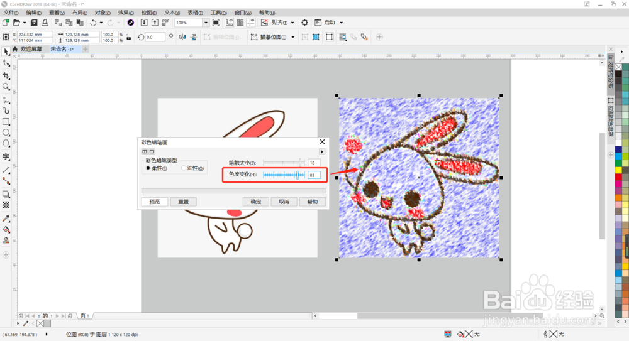Screen dimensions: 629x341
Task: Open the 效果 (Effects) menu
Action: tap(126, 13)
